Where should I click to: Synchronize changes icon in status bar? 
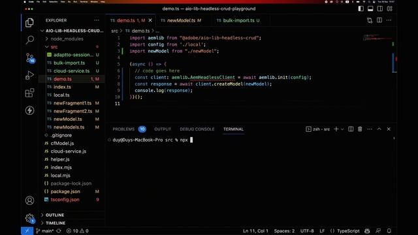[x=59, y=231]
